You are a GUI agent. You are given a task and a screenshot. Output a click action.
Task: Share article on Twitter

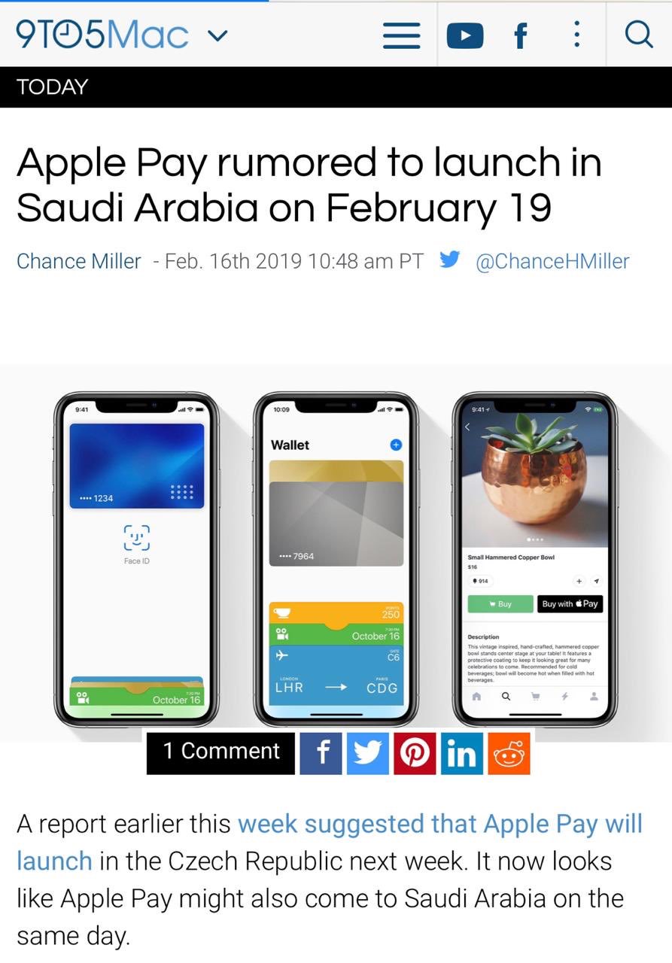(368, 753)
